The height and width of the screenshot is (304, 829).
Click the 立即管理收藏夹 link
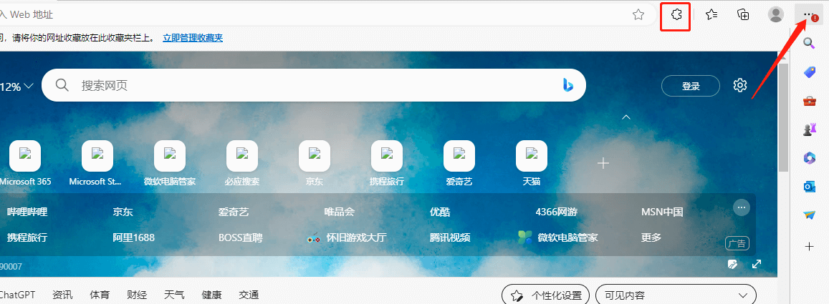(x=193, y=38)
